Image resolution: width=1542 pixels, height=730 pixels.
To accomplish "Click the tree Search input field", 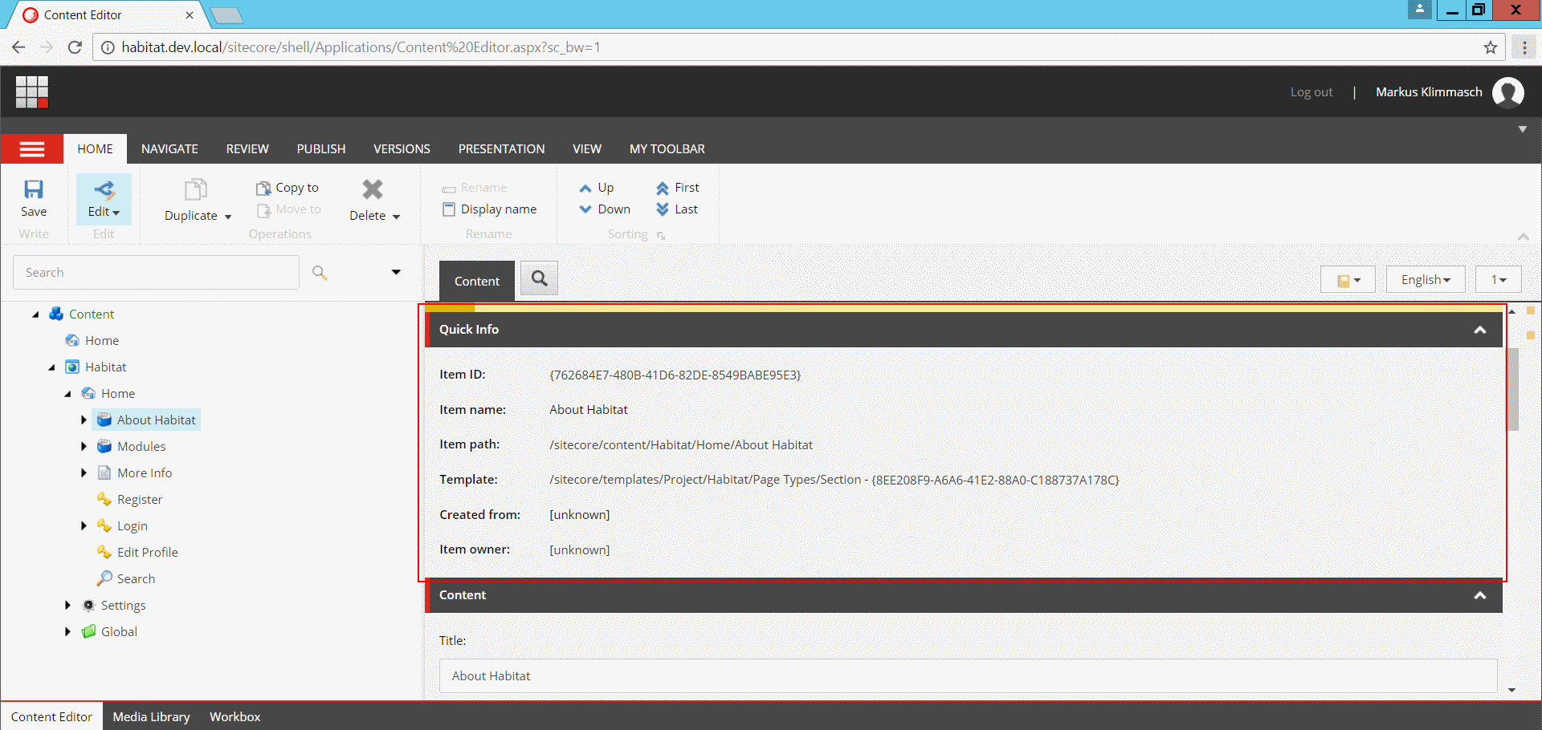I will [x=156, y=273].
